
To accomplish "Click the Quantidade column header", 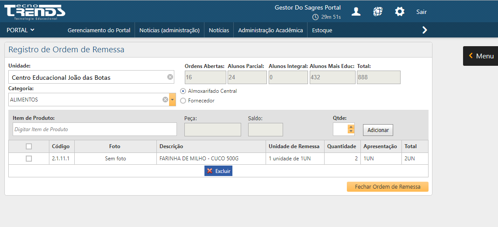I will click(342, 146).
